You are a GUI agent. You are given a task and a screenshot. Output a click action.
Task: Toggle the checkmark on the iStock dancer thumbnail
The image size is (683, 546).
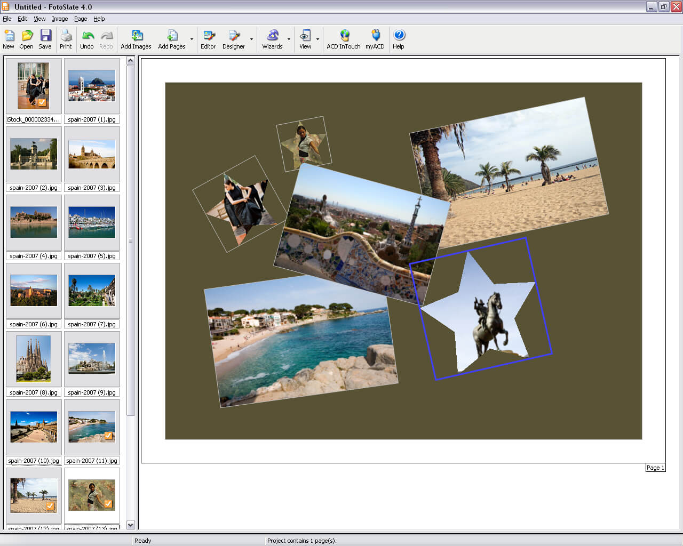(x=42, y=102)
